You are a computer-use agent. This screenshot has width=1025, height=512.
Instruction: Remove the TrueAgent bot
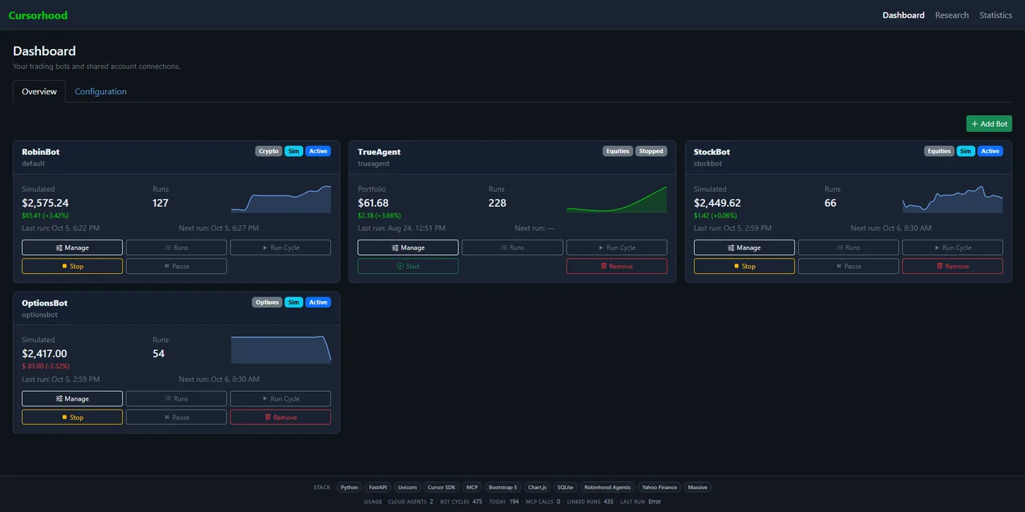click(x=616, y=267)
